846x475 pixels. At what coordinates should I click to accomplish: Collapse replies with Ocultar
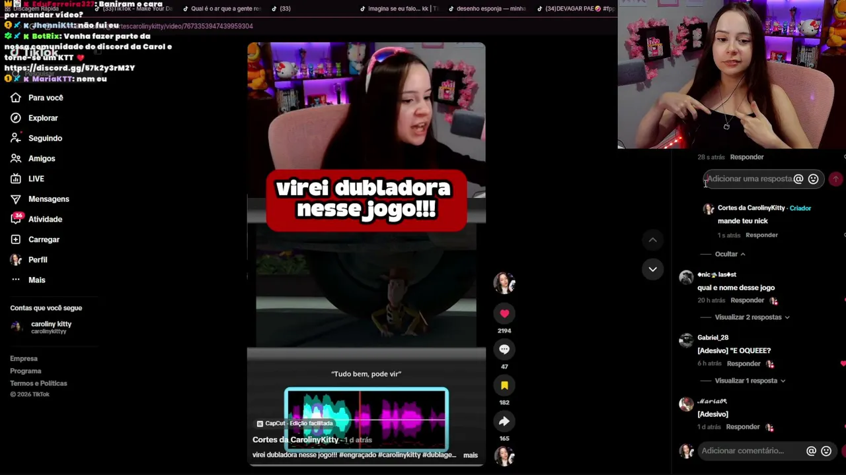[x=730, y=254]
